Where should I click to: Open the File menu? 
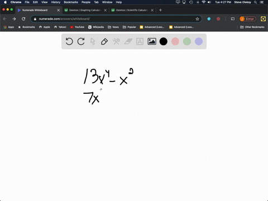click(27, 2)
